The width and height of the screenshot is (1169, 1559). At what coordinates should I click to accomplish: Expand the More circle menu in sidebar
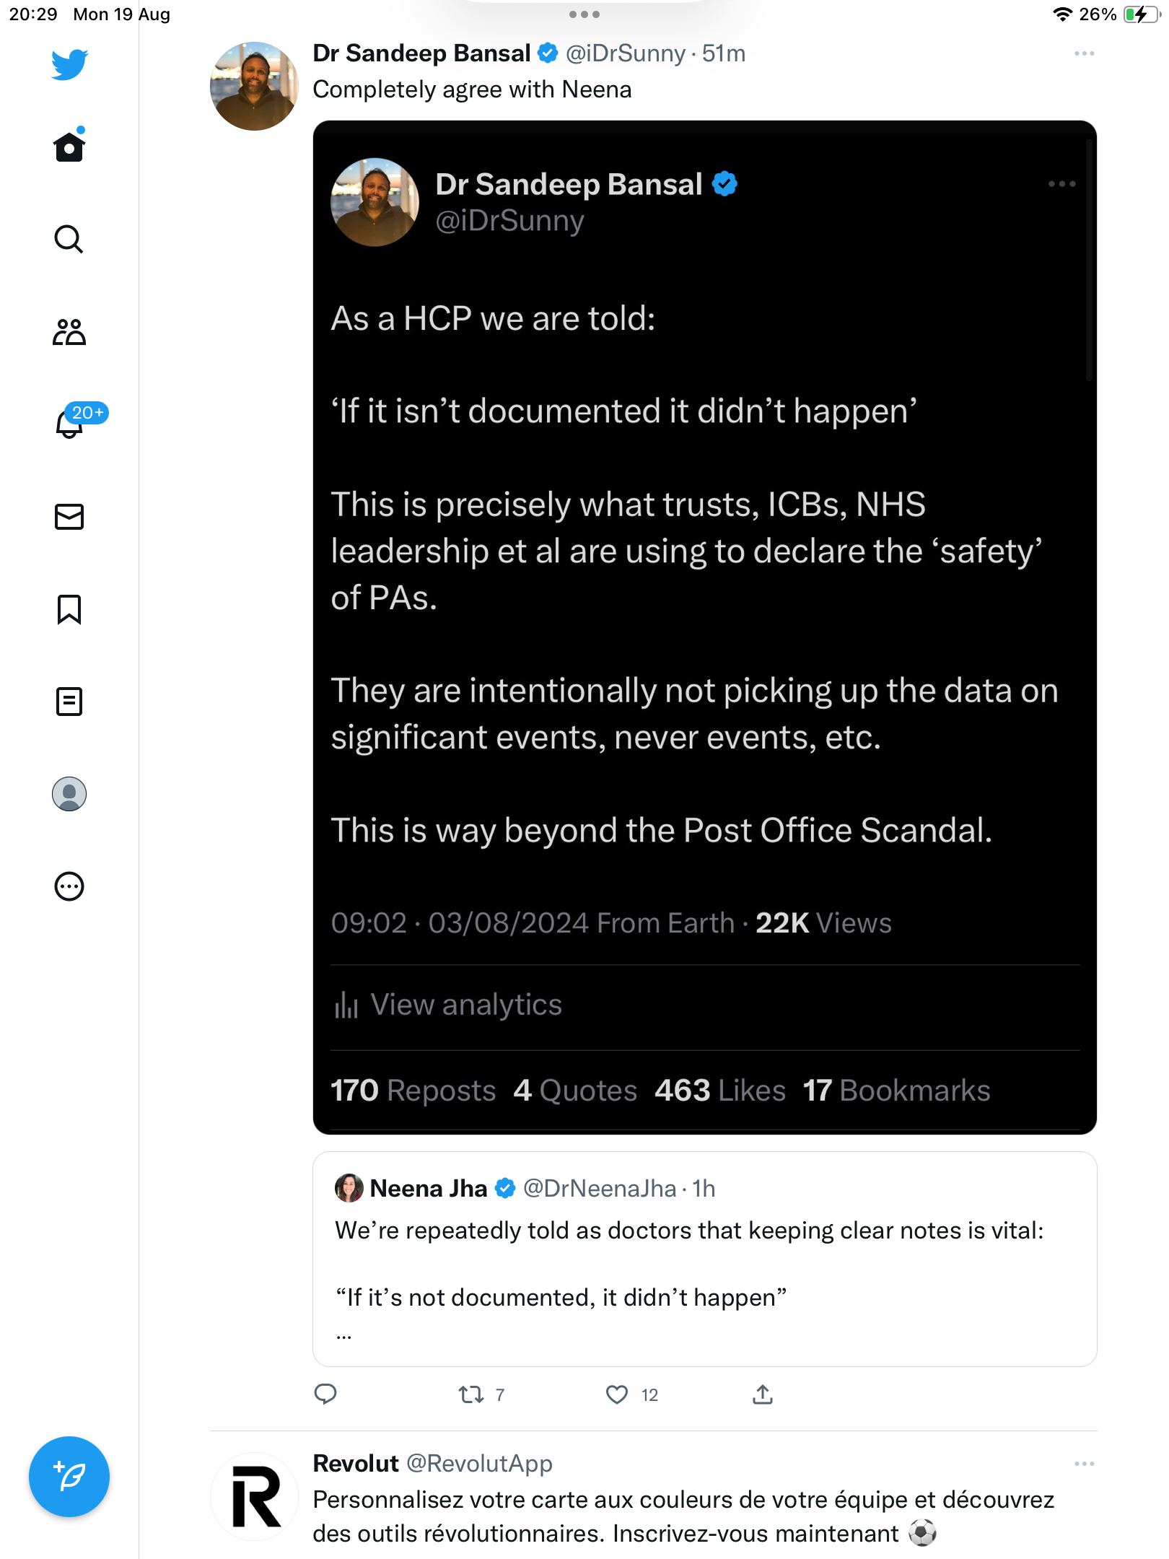(x=69, y=886)
